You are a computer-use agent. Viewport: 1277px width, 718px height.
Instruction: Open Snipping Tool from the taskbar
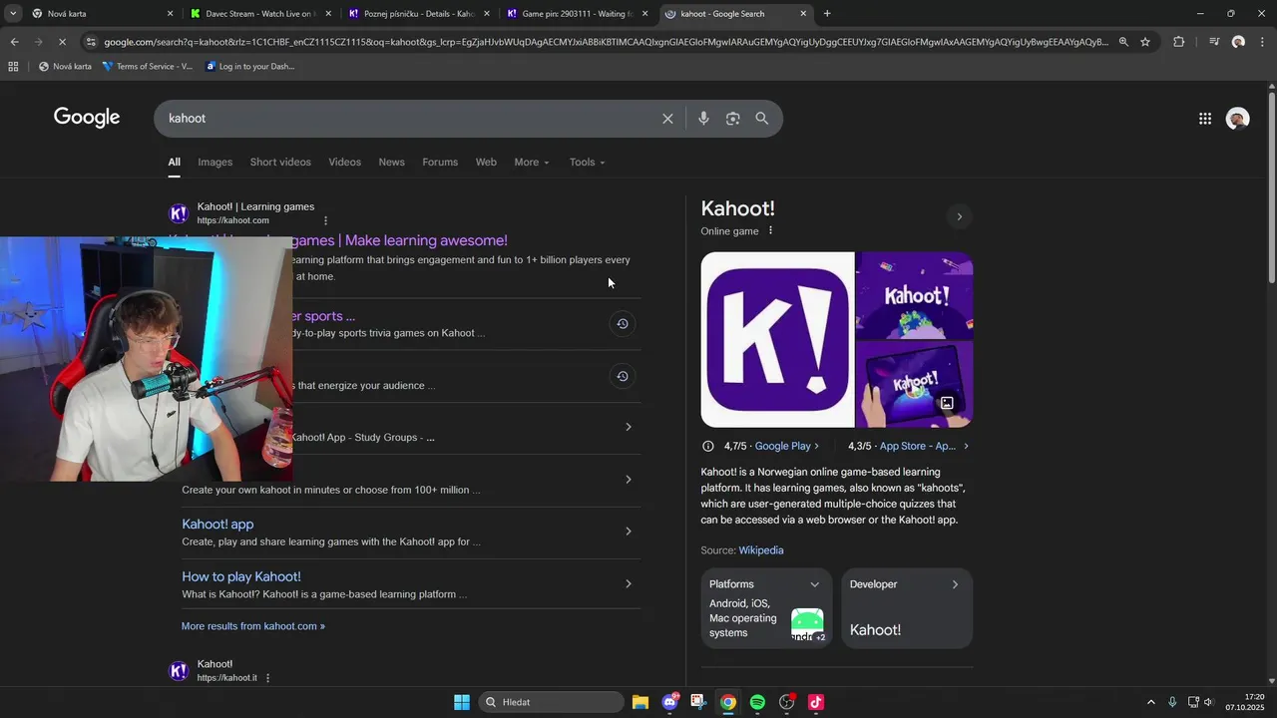tap(698, 702)
